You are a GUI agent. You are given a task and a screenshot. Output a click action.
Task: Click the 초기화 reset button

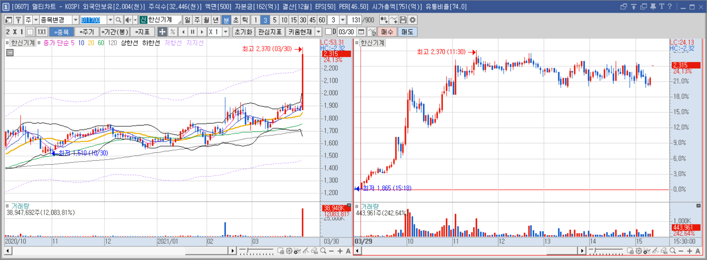[243, 32]
